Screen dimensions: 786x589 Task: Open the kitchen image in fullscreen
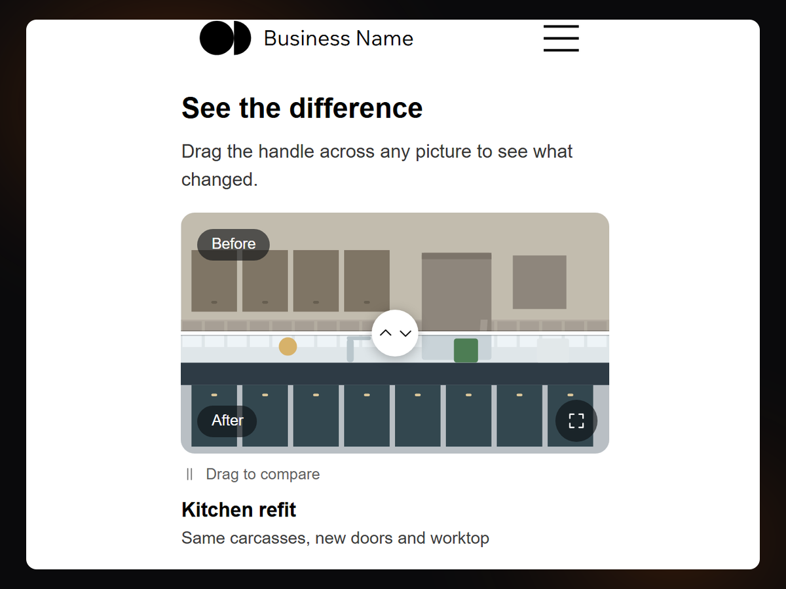click(576, 421)
